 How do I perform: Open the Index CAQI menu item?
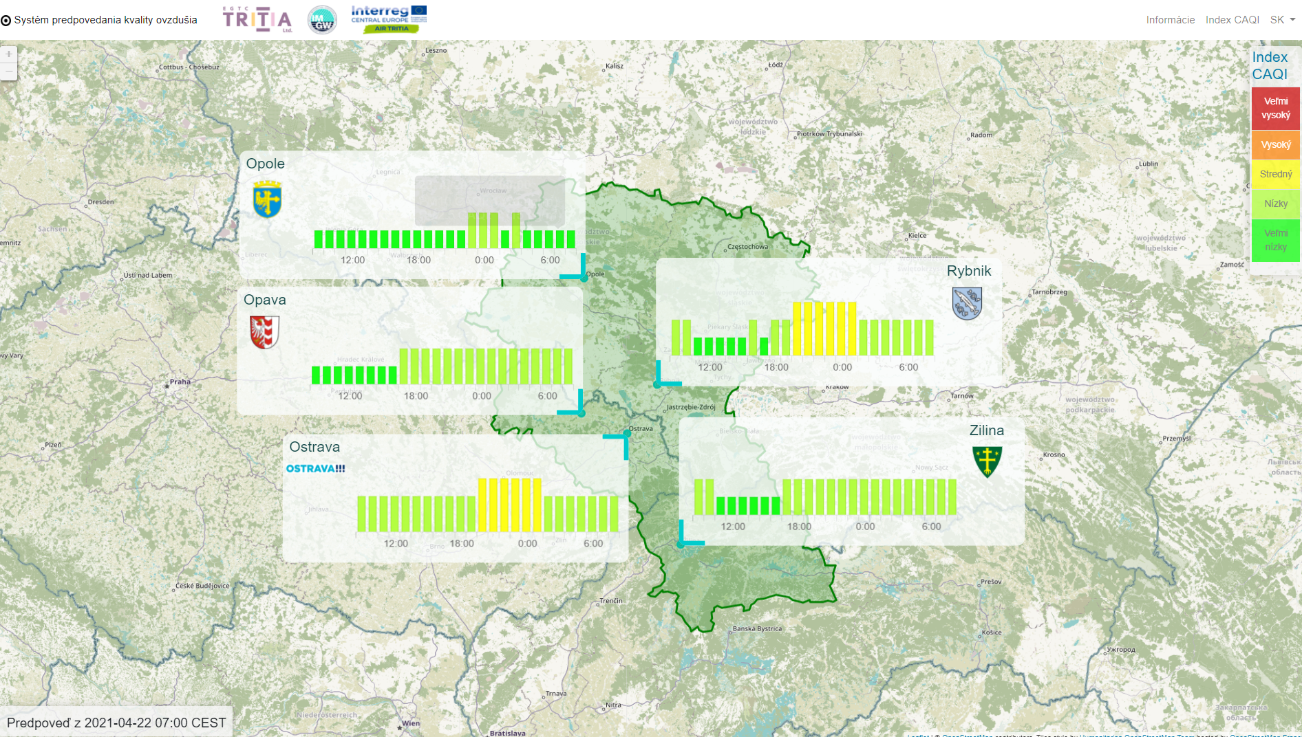[1232, 20]
